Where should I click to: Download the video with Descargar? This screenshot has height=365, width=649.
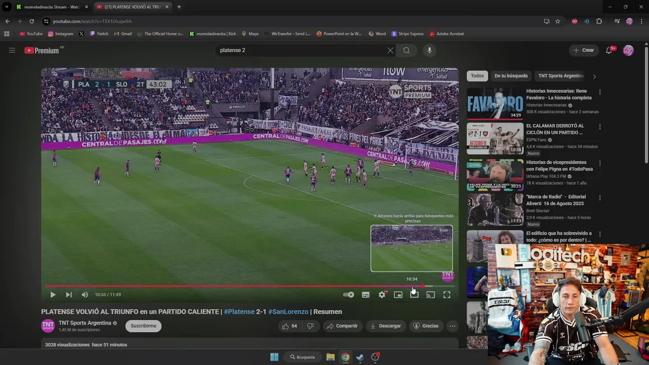[385, 326]
